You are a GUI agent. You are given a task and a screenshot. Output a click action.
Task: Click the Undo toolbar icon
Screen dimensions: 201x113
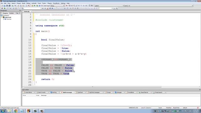point(13,6)
